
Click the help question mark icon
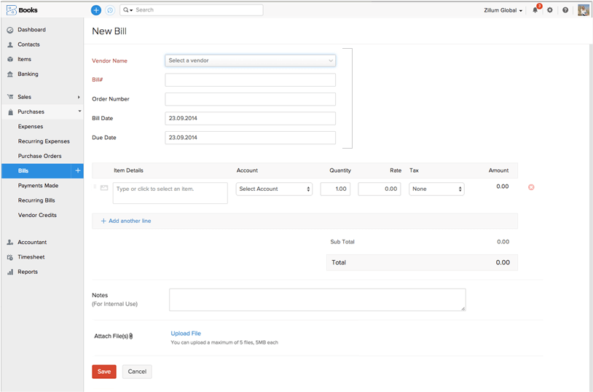565,10
